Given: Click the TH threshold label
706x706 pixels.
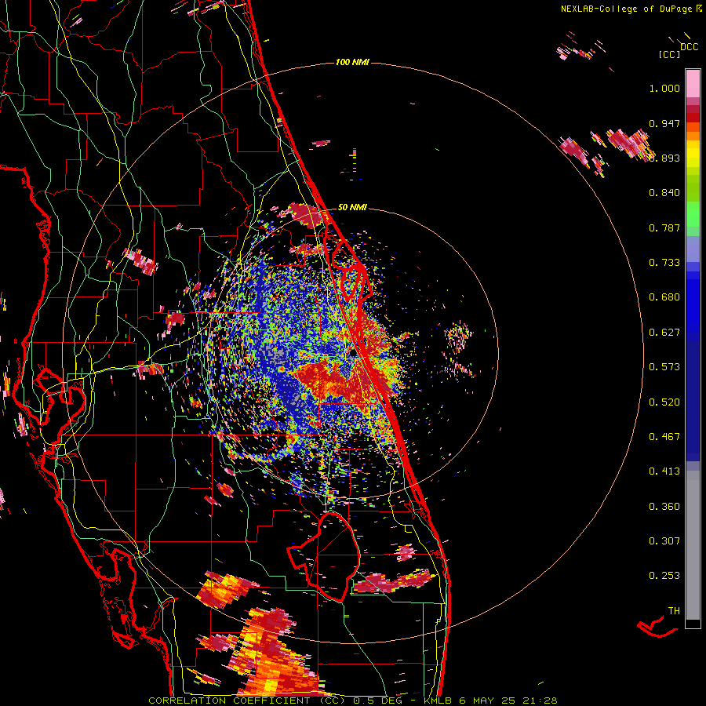Looking at the screenshot, I should tap(674, 611).
